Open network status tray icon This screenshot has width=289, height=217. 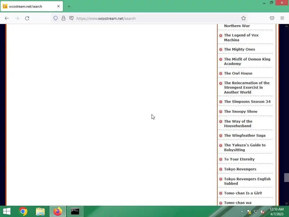coord(256,212)
